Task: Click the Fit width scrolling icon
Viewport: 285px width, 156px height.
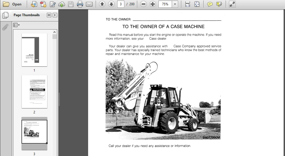Action: click(188, 4)
